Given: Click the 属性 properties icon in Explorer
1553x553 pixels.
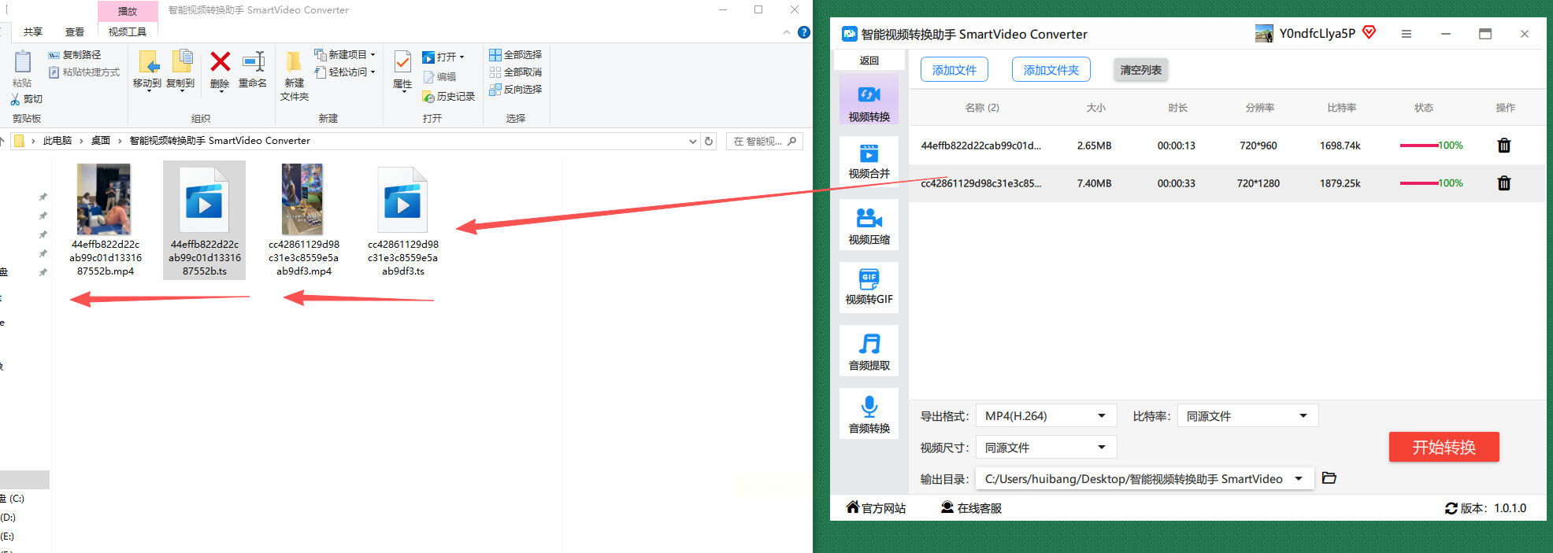Looking at the screenshot, I should click(402, 62).
